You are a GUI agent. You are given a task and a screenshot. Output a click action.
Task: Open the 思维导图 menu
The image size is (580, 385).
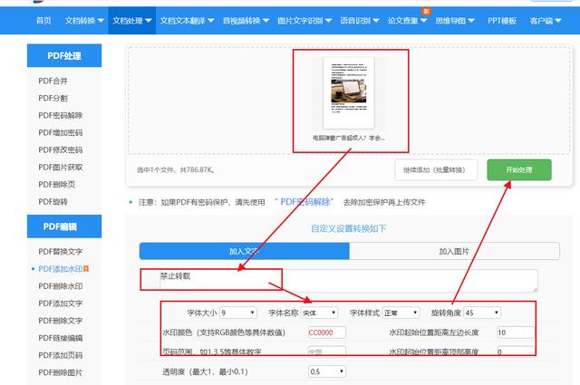click(x=455, y=21)
